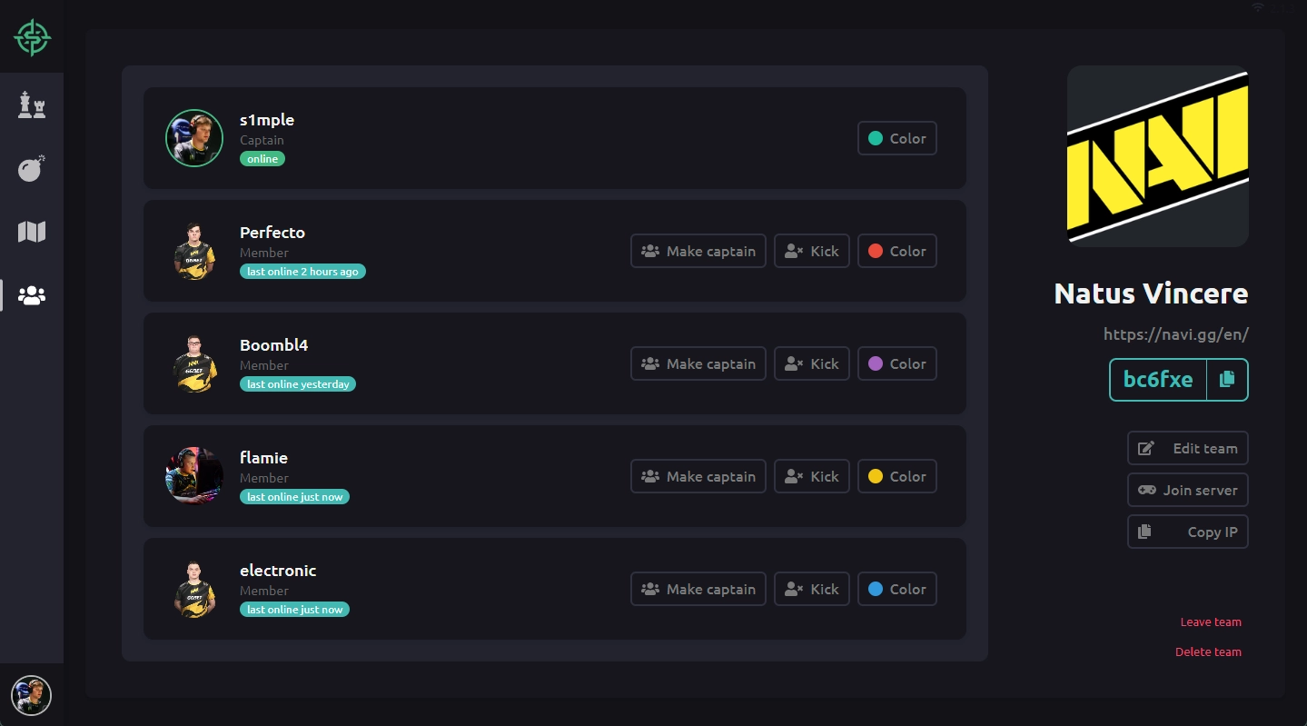This screenshot has height=726, width=1307.
Task: Open user profile avatar in sidebar bottom
Action: (32, 695)
